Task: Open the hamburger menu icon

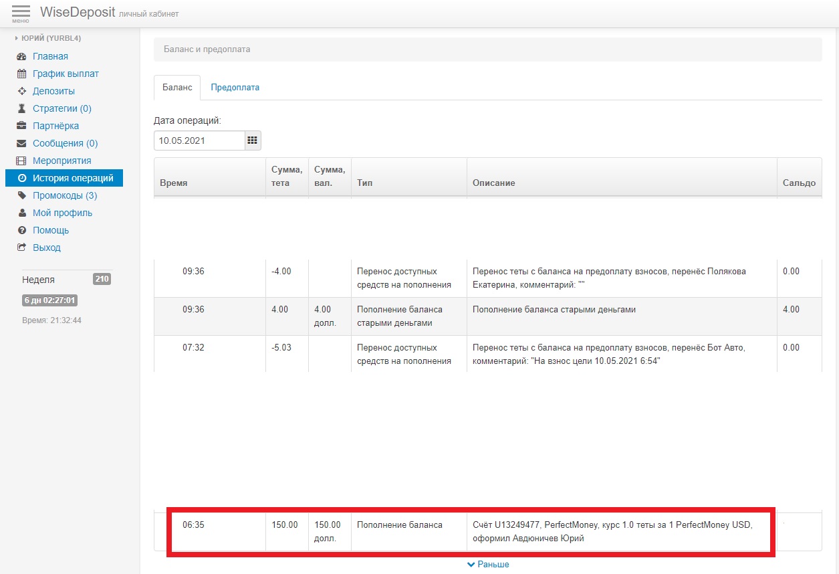Action: tap(21, 13)
